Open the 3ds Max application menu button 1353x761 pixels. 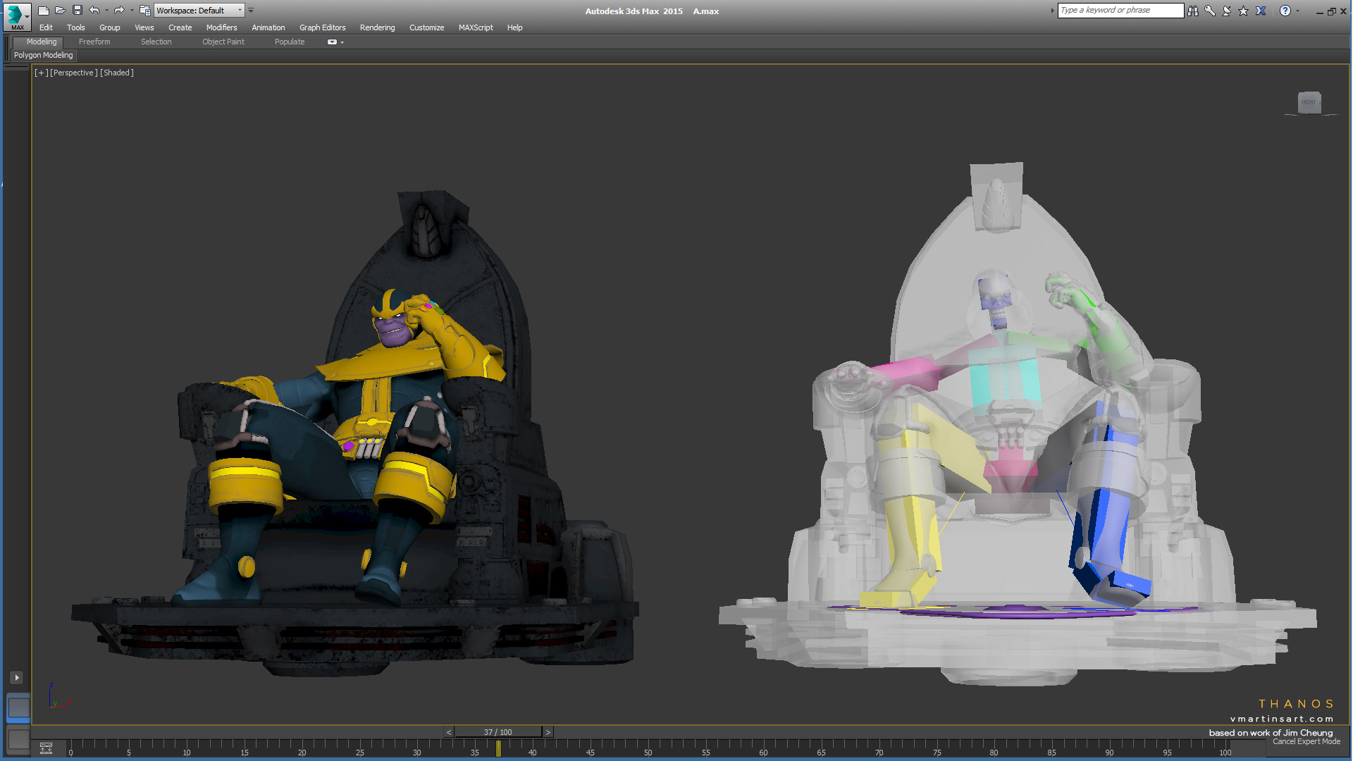coord(16,16)
